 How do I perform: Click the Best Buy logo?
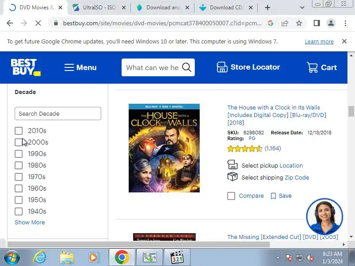point(26,67)
